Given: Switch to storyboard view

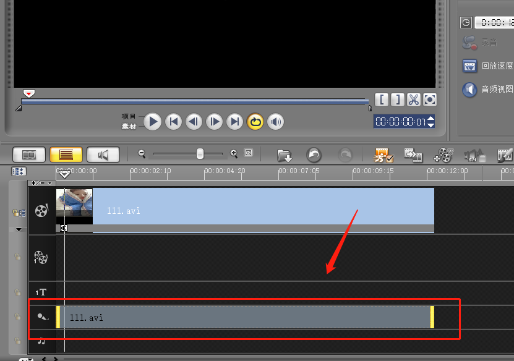Looking at the screenshot, I should [x=29, y=155].
